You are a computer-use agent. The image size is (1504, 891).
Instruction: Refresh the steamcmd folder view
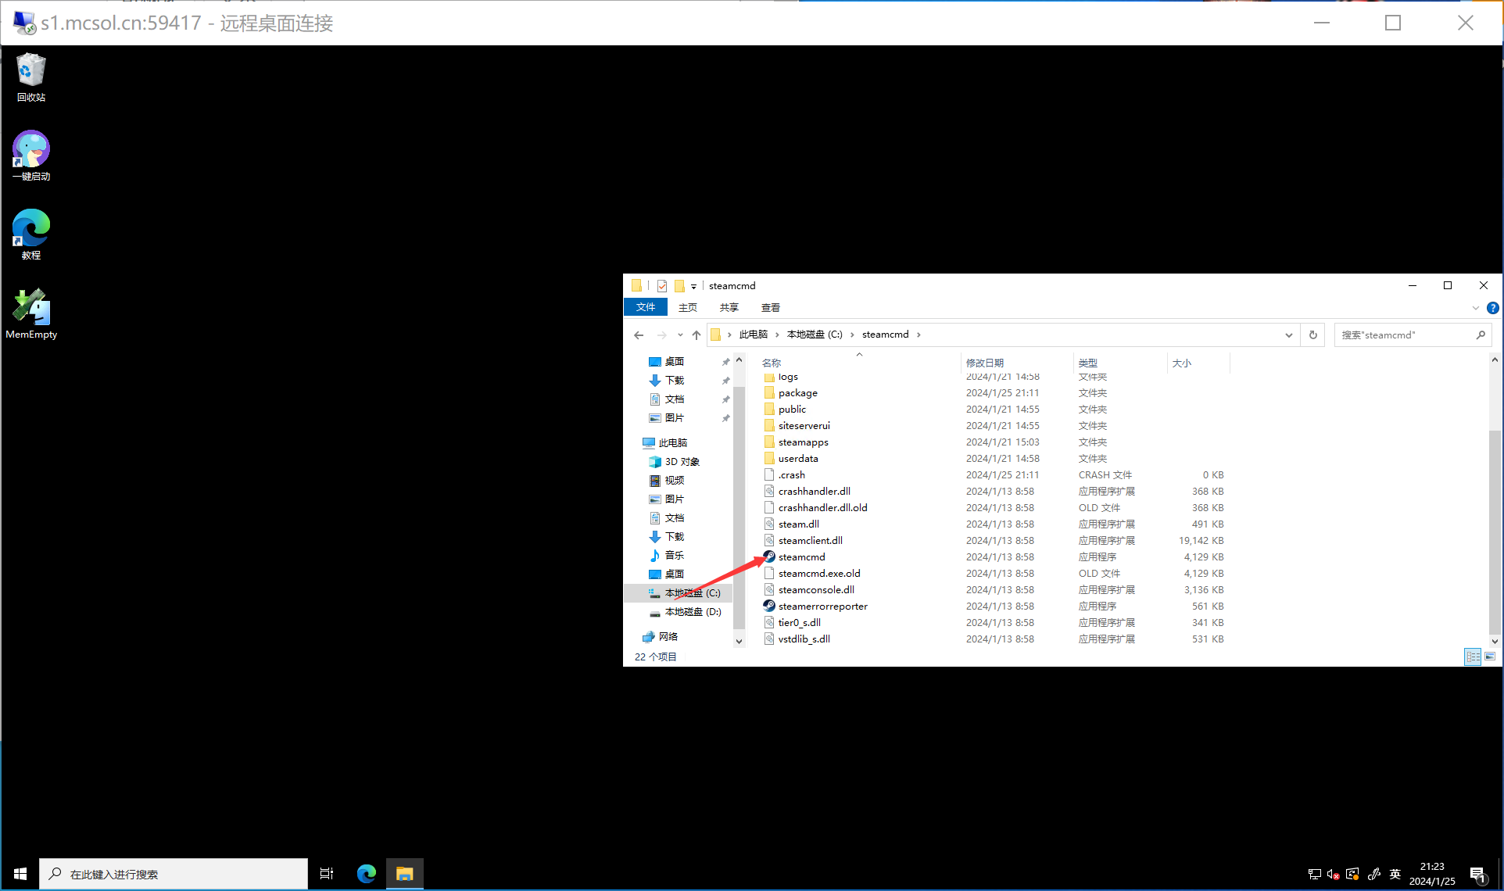1313,335
